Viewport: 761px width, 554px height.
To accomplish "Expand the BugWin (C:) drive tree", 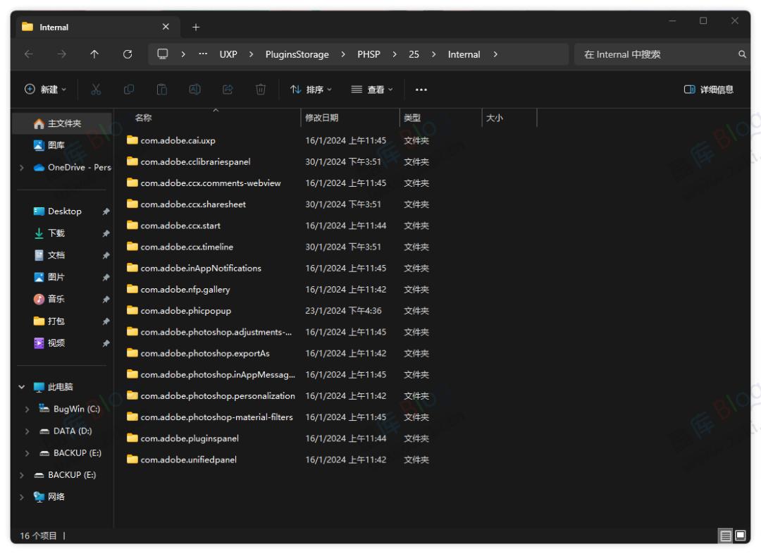I will [x=27, y=410].
